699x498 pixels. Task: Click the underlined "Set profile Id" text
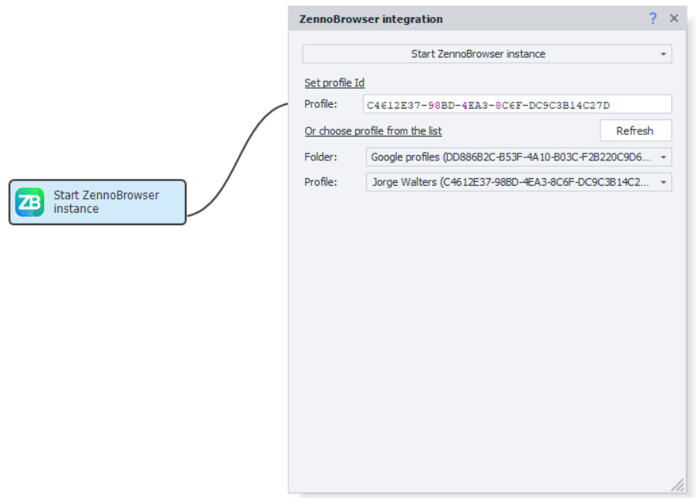pyautogui.click(x=334, y=83)
